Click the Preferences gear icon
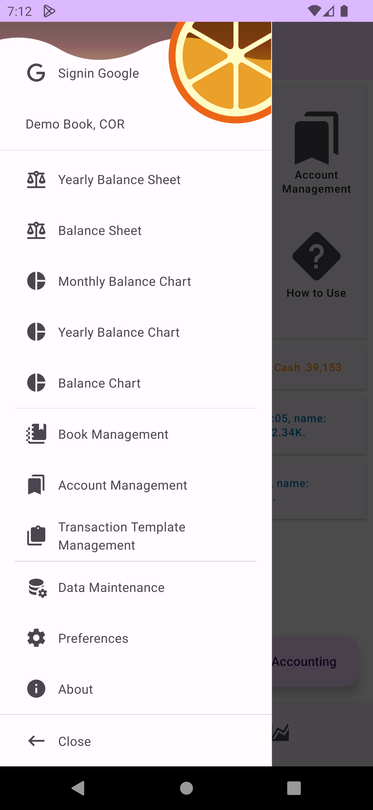Viewport: 373px width, 810px height. tap(36, 638)
